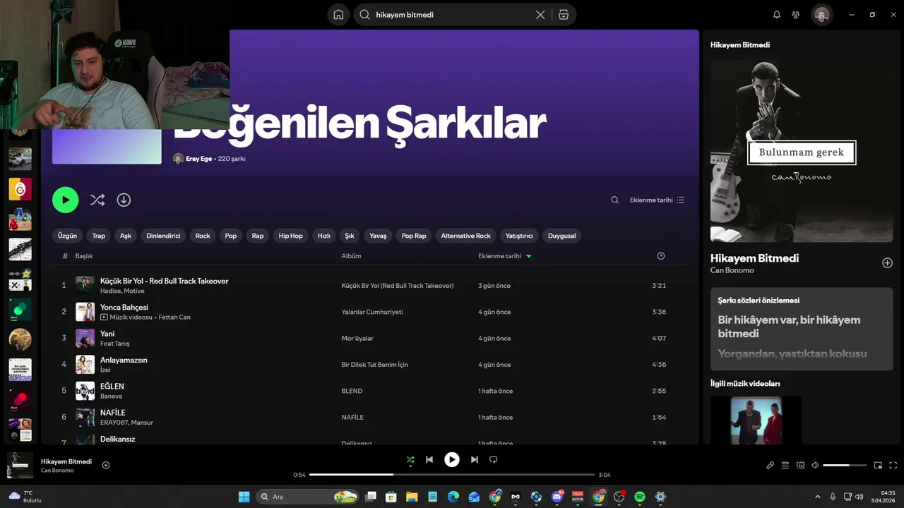The height and width of the screenshot is (508, 904).
Task: Open the Eklenme tarihi sort dropdown
Action: pos(657,200)
